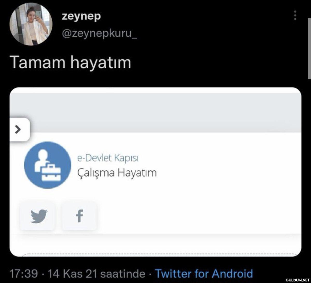Open zeynep's profile picture
The image size is (311, 283).
tap(31, 24)
